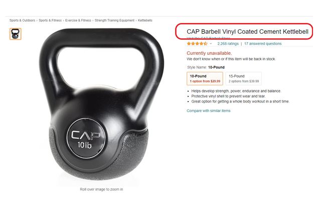Click the orange star rating icons
The width and height of the screenshot is (316, 211).
point(197,44)
